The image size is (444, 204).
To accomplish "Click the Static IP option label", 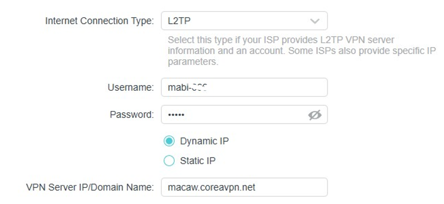I will pyautogui.click(x=198, y=161).
